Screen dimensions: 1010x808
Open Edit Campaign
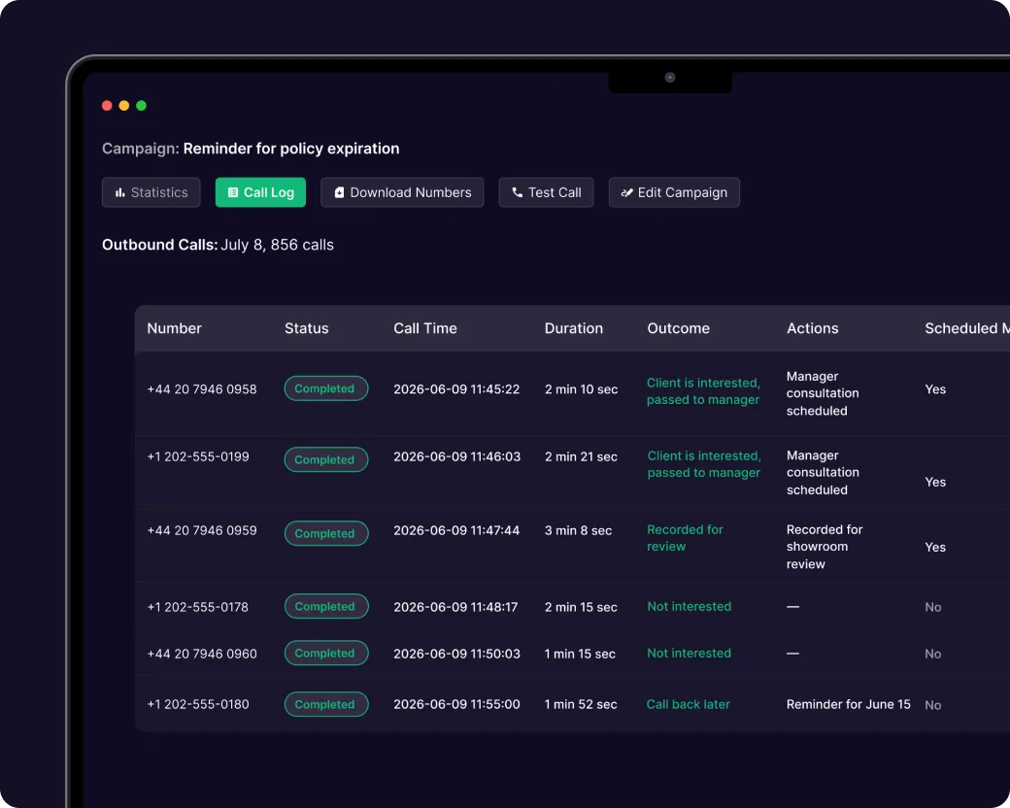[x=674, y=192]
